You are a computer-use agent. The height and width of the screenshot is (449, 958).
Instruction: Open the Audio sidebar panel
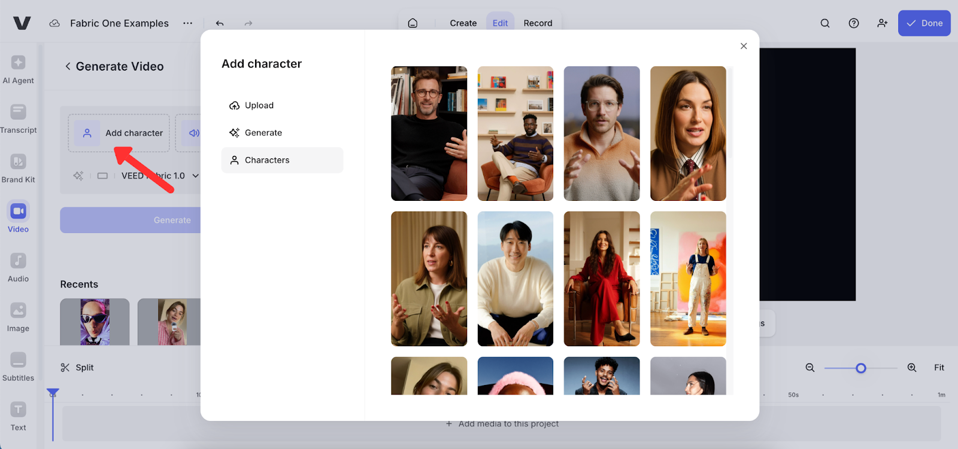point(18,268)
